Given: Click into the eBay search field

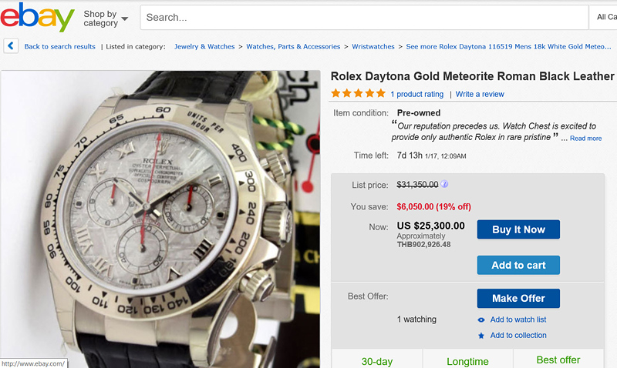Looking at the screenshot, I should [362, 17].
